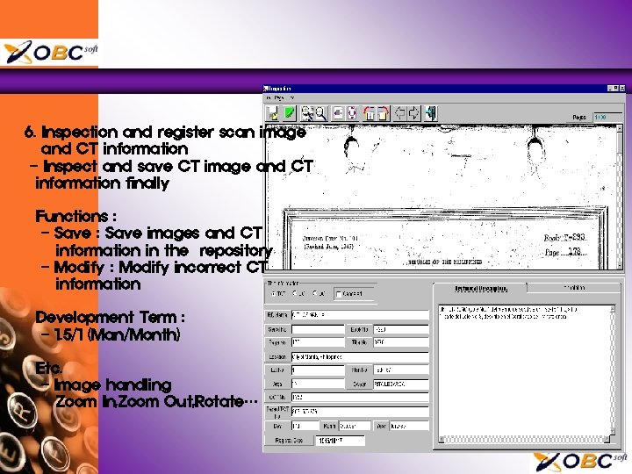Screen dimensions: 632x474
Task: Minimize the Inspection window
Action: point(610,89)
